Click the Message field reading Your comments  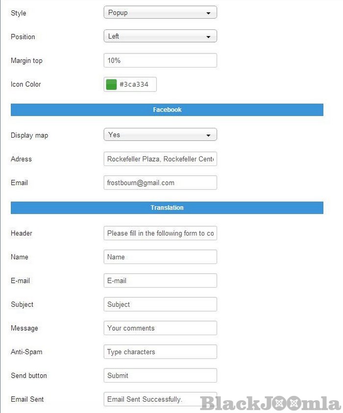point(160,328)
